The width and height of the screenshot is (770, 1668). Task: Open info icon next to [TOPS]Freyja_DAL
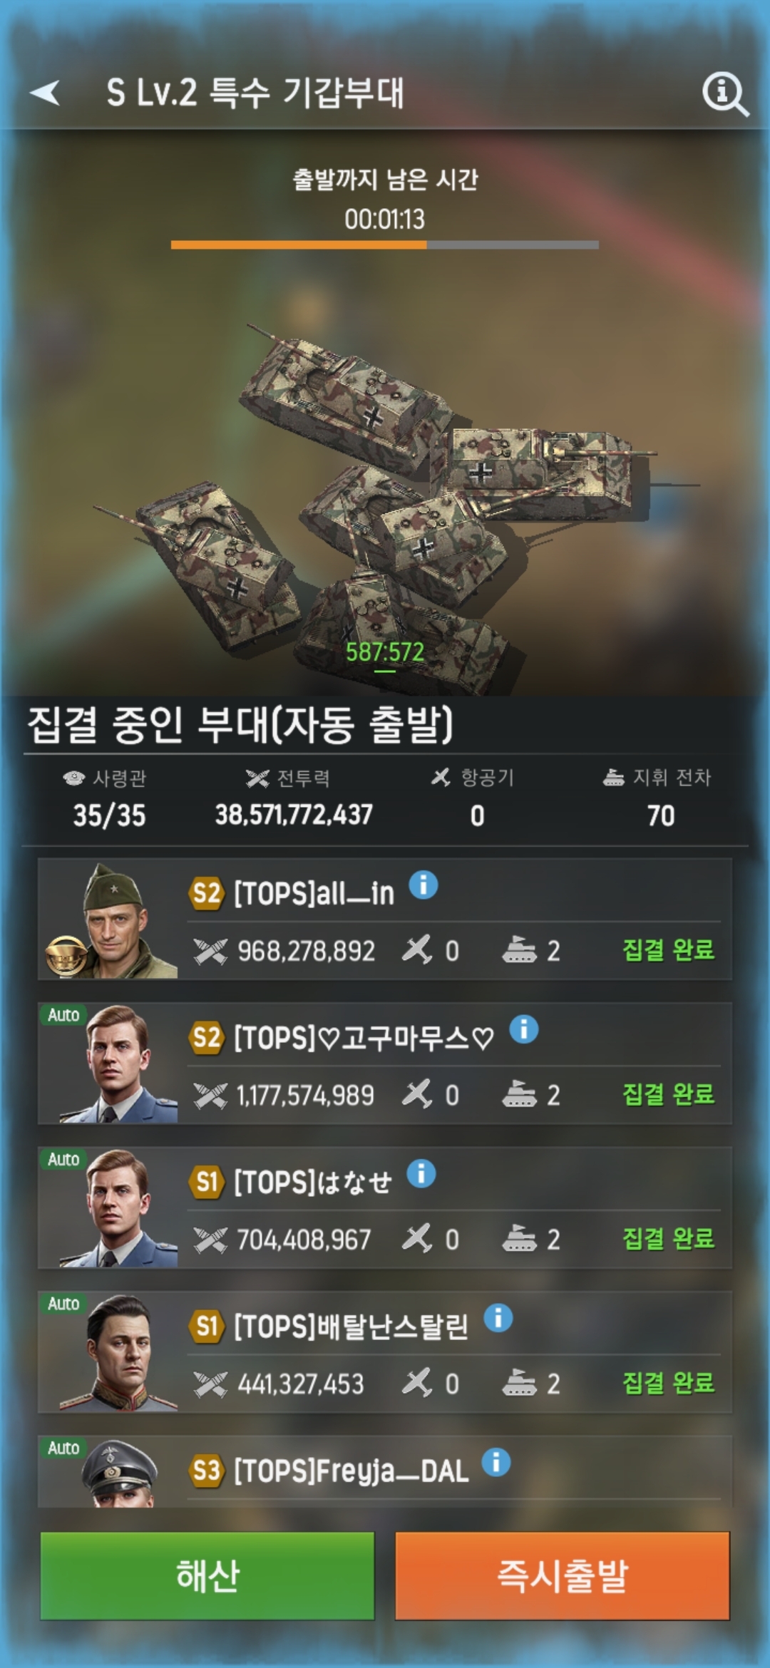[x=496, y=1462]
